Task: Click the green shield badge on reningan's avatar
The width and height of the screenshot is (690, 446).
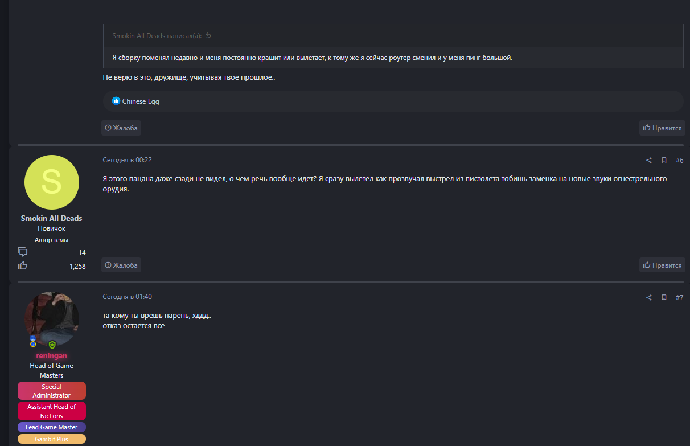Action: tap(52, 345)
